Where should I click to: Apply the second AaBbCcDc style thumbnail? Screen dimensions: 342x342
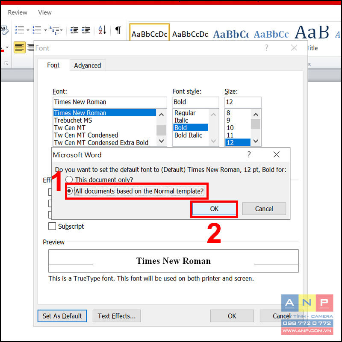[190, 34]
